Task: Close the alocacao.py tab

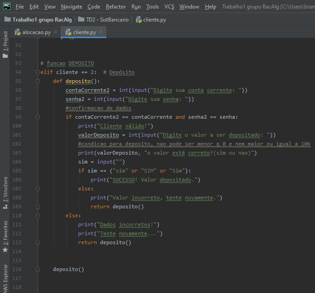Action: click(x=56, y=32)
